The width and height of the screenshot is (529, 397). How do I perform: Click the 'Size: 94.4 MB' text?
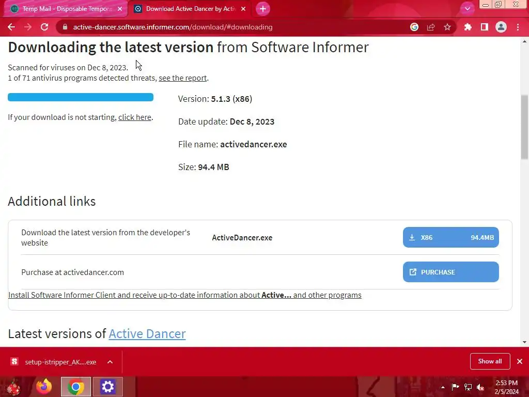click(x=204, y=167)
